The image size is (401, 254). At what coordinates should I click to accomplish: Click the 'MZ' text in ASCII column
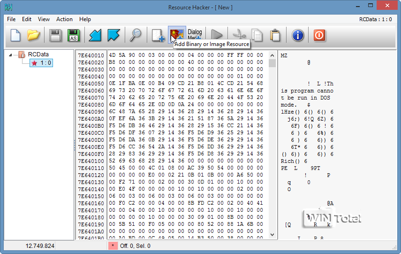[x=284, y=55]
